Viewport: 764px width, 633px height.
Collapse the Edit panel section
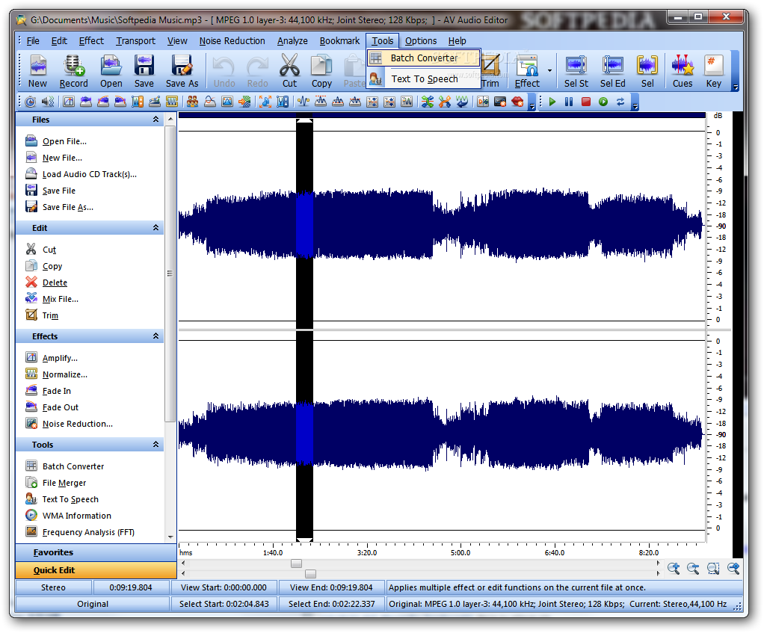click(156, 227)
